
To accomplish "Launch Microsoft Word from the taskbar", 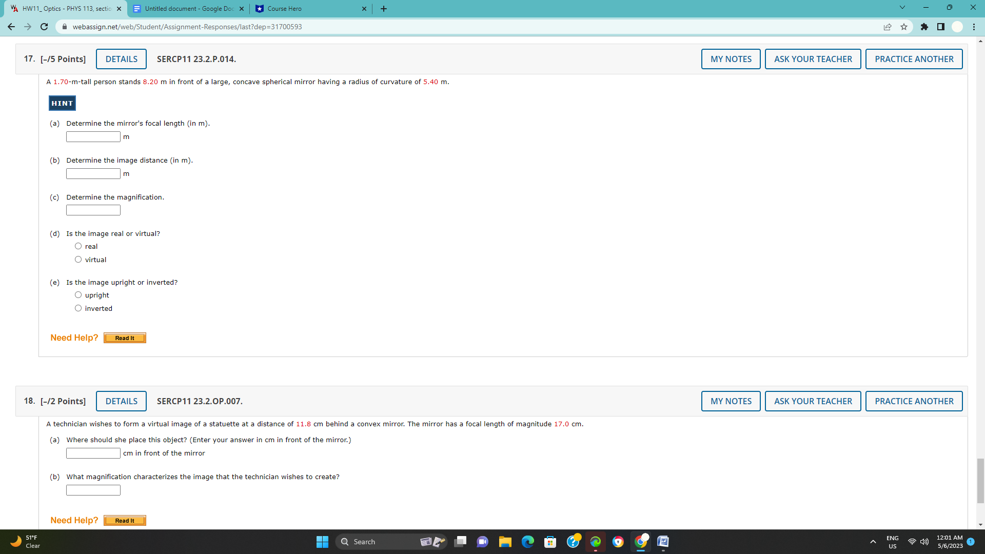I will pyautogui.click(x=663, y=542).
